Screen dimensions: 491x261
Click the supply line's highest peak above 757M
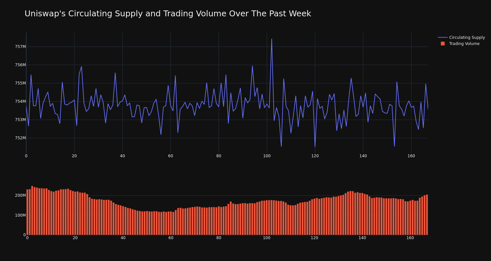click(x=271, y=39)
